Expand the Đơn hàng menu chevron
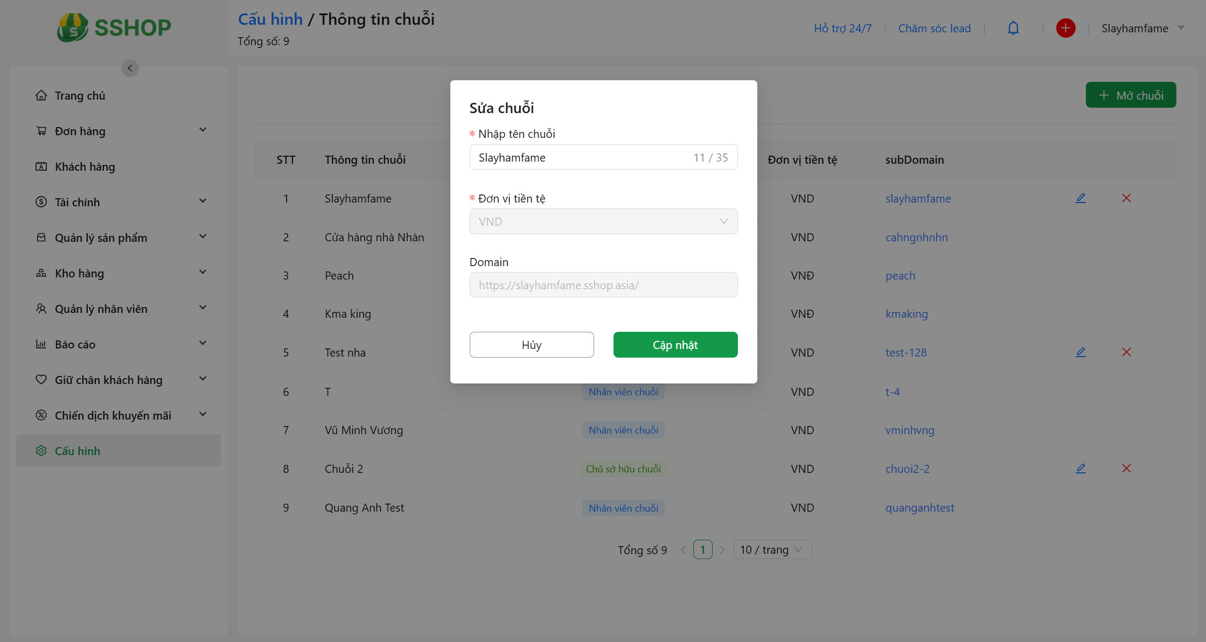The image size is (1206, 642). tap(203, 130)
